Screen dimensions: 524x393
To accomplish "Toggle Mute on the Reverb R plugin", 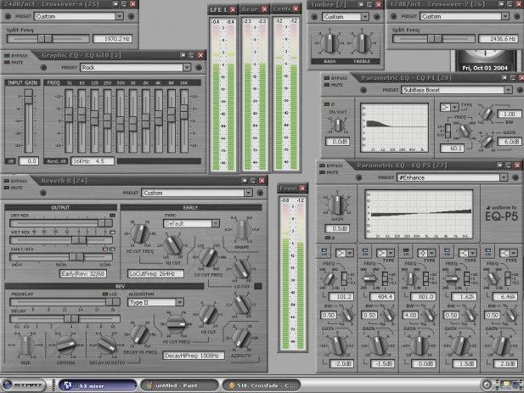I will [x=7, y=188].
